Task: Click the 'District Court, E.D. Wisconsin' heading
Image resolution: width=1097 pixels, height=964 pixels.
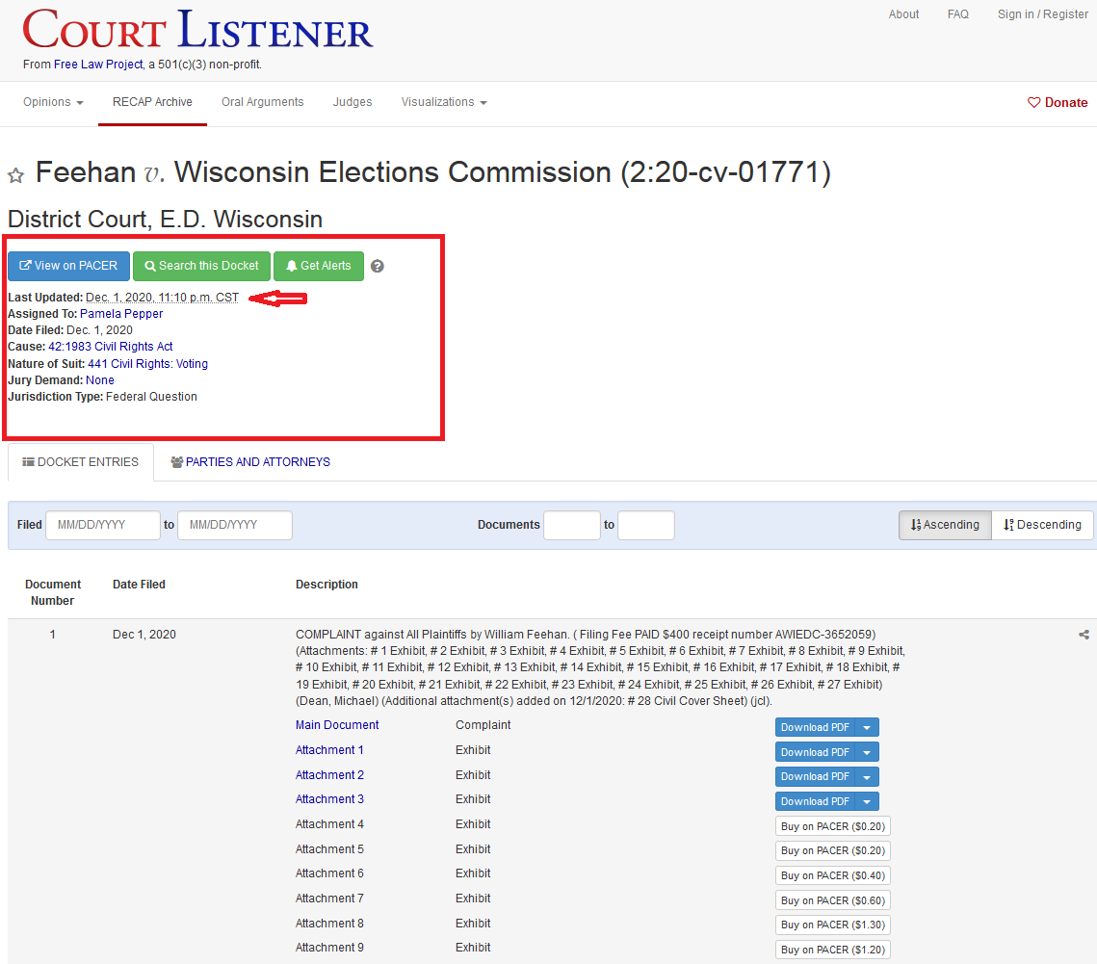Action: pos(165,219)
